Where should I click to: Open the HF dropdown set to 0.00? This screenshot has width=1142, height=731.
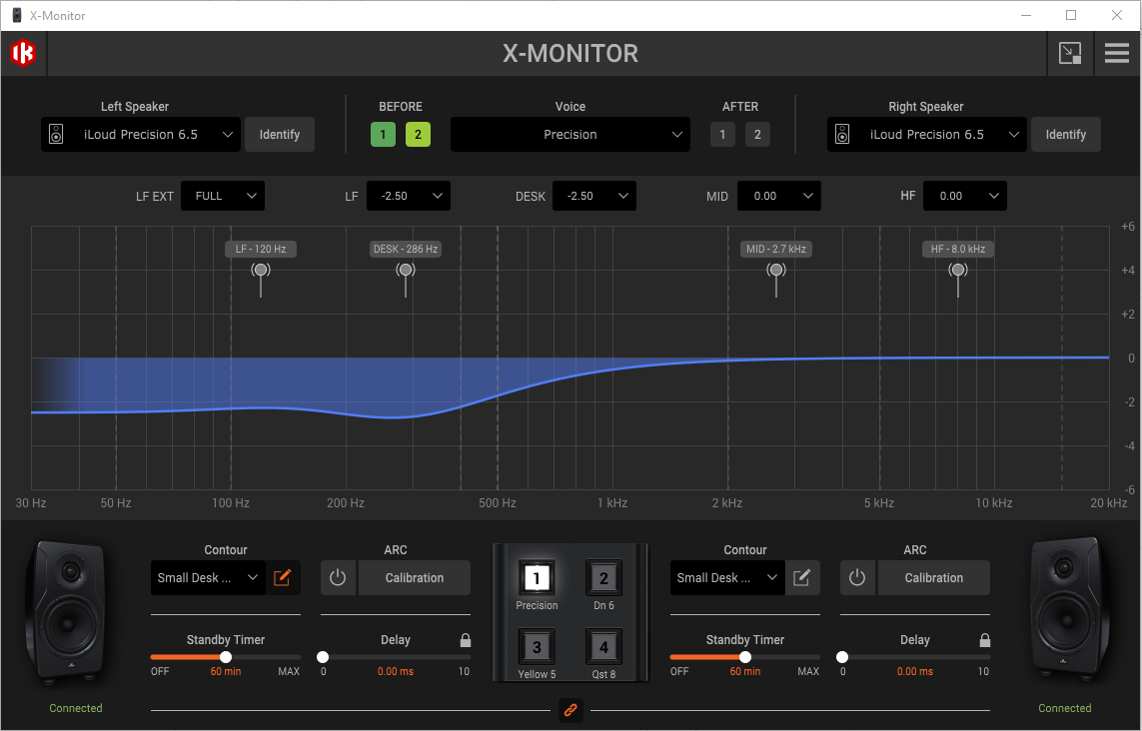pyautogui.click(x=965, y=196)
